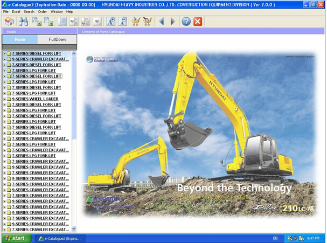Image resolution: width=327 pixels, height=243 pixels.
Task: Open the File menu
Action: click(6, 12)
